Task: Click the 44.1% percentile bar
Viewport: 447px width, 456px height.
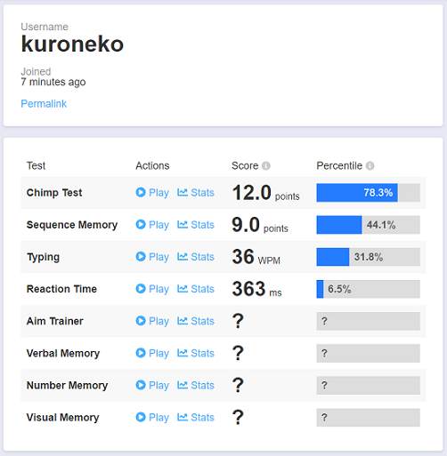Action: (x=368, y=225)
